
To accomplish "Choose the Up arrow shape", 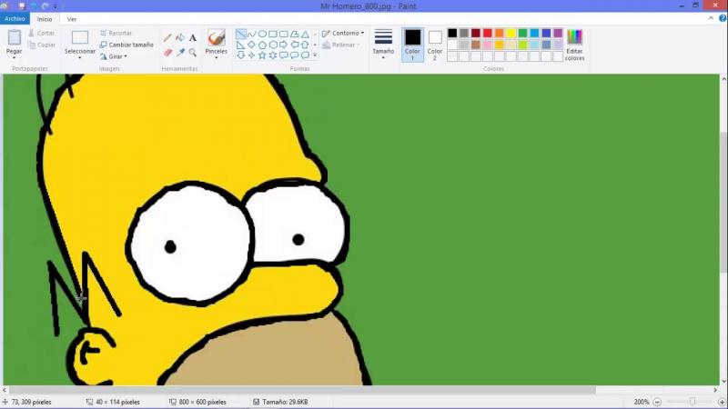I will click(305, 45).
